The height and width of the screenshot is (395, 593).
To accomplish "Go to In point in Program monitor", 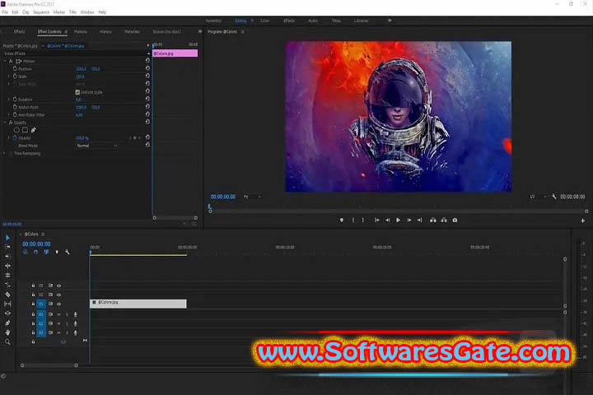I will (x=377, y=220).
